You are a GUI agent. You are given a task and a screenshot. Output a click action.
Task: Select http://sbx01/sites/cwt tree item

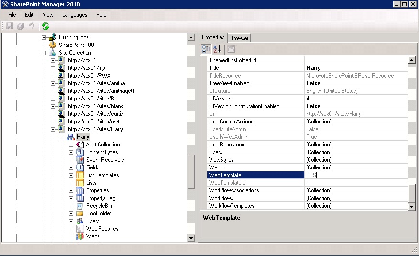(94, 122)
